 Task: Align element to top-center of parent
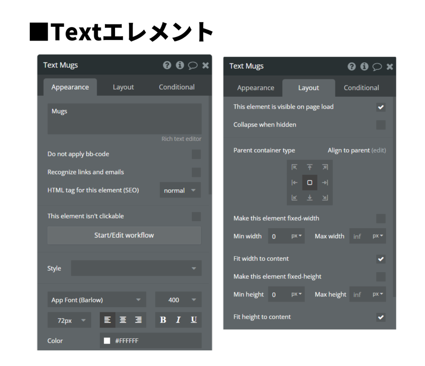tap(310, 167)
